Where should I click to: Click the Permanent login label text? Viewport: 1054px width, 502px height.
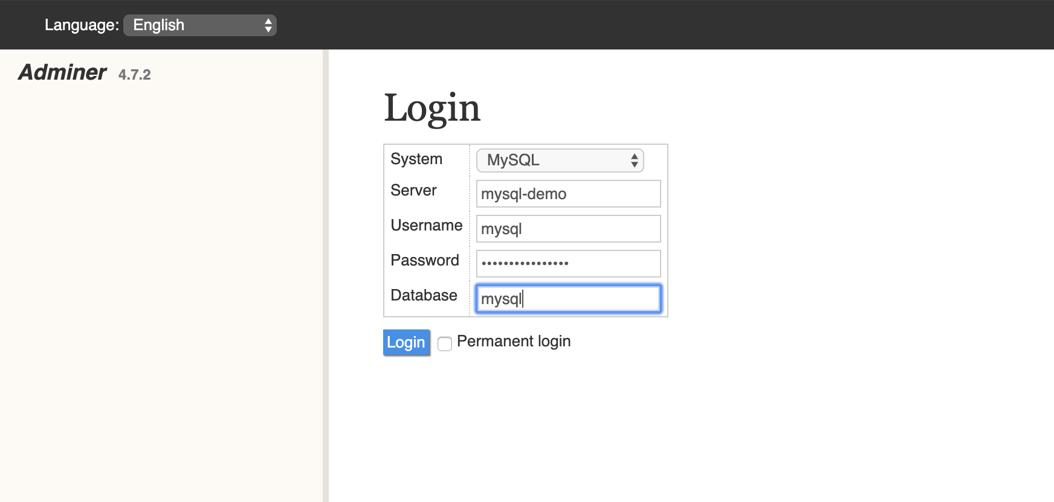click(513, 342)
